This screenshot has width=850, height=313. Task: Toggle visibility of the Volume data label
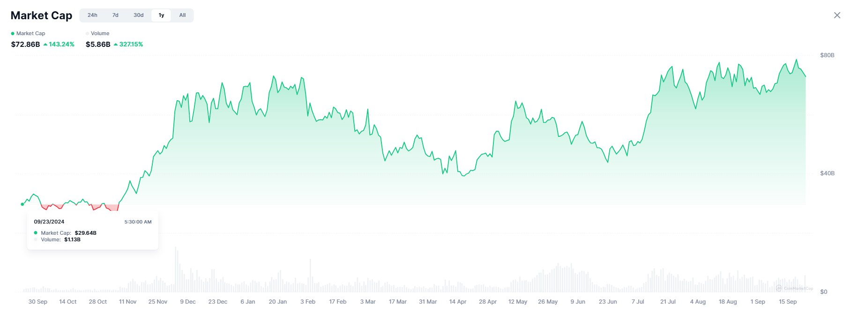(x=98, y=33)
